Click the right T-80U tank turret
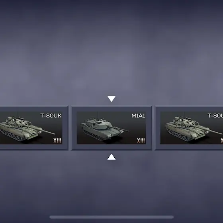Image resolution: width=223 pixels, height=223 pixels. pos(184,121)
